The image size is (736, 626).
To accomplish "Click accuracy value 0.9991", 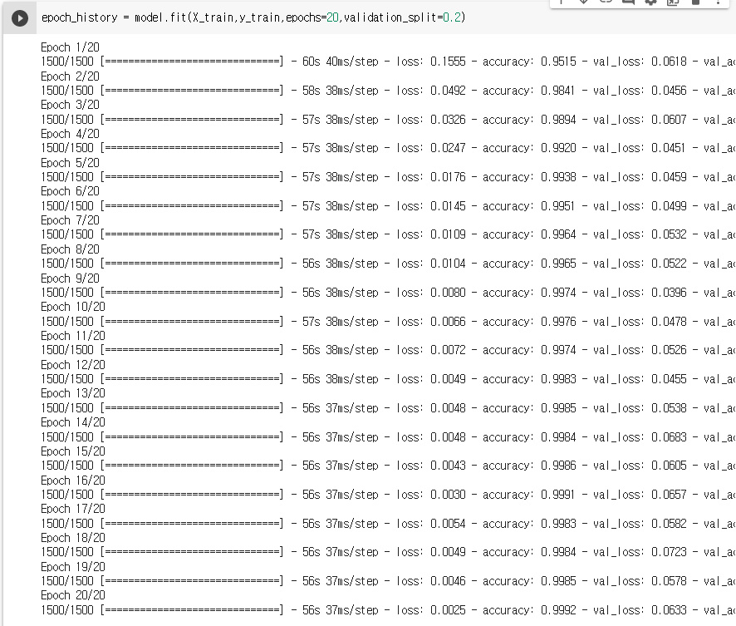I will [557, 495].
